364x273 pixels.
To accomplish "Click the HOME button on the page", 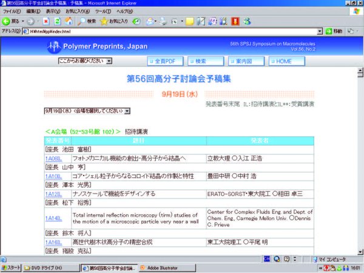I will click(x=284, y=61).
